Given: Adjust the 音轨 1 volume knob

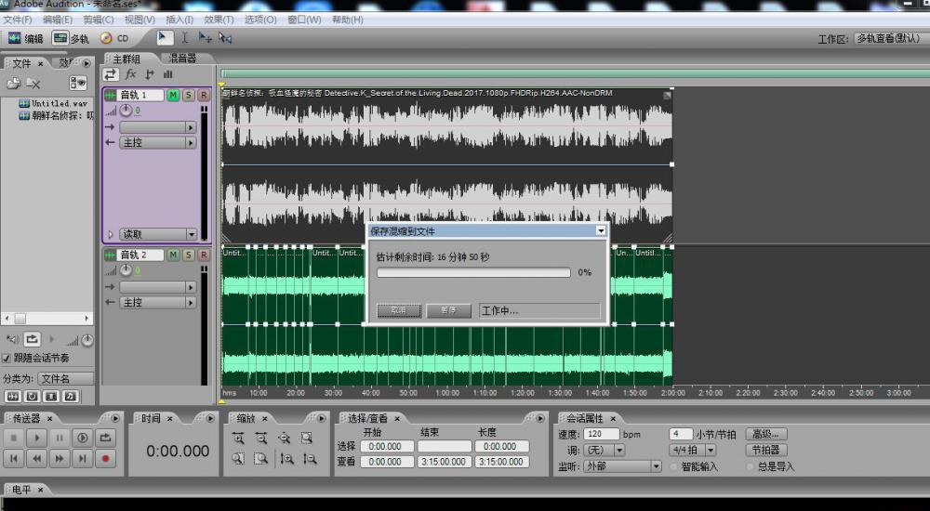Looking at the screenshot, I should pyautogui.click(x=126, y=111).
